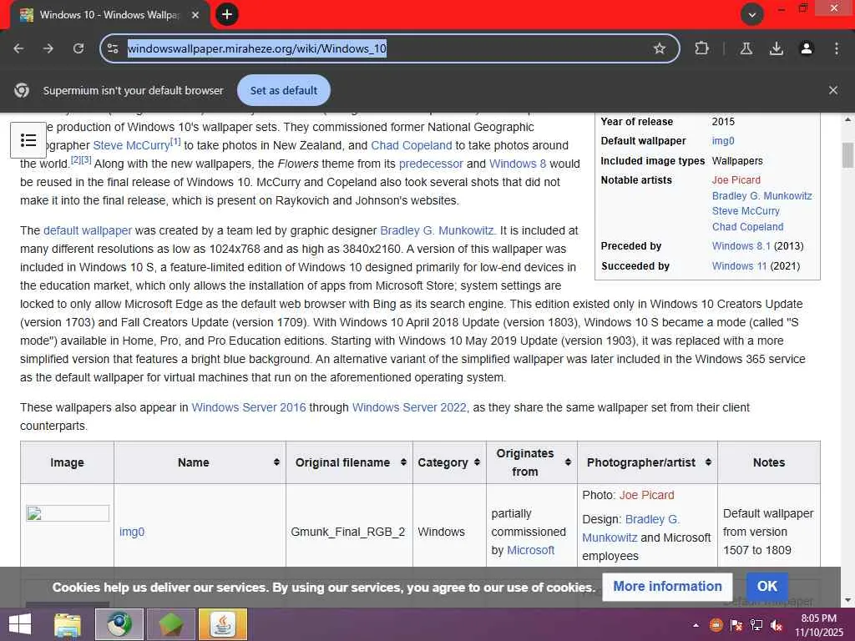This screenshot has width=855, height=641.
Task: Close the Windows 10 wallpaper tab
Action: (195, 15)
